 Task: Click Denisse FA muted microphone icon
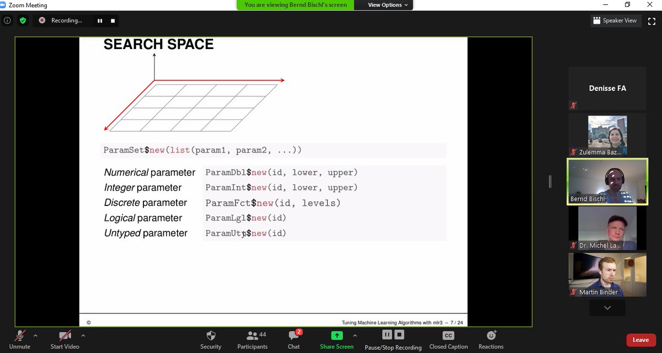574,106
